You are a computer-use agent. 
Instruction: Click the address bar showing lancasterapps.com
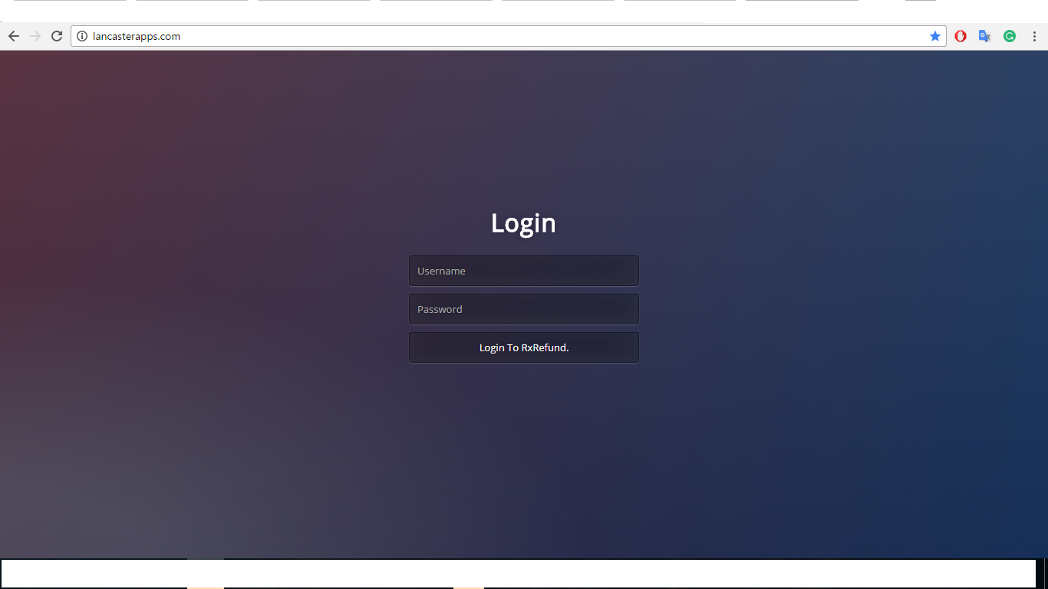click(x=499, y=36)
